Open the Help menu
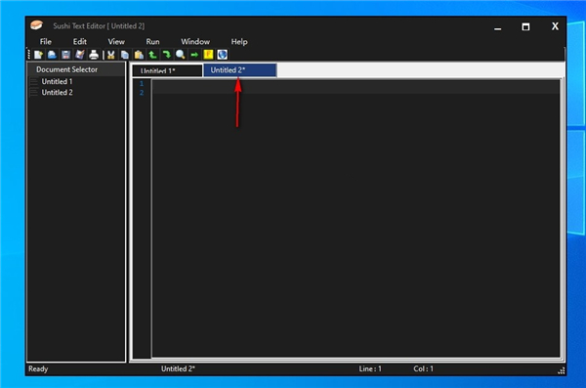This screenshot has width=586, height=388. point(239,41)
